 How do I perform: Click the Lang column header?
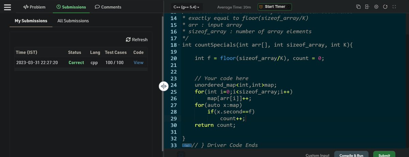pyautogui.click(x=95, y=52)
